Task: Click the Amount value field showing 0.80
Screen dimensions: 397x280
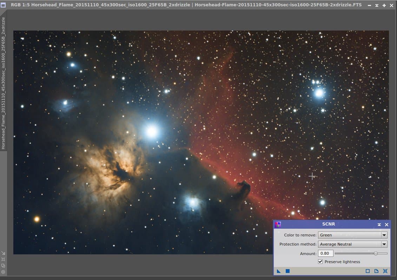Action: (x=326, y=253)
